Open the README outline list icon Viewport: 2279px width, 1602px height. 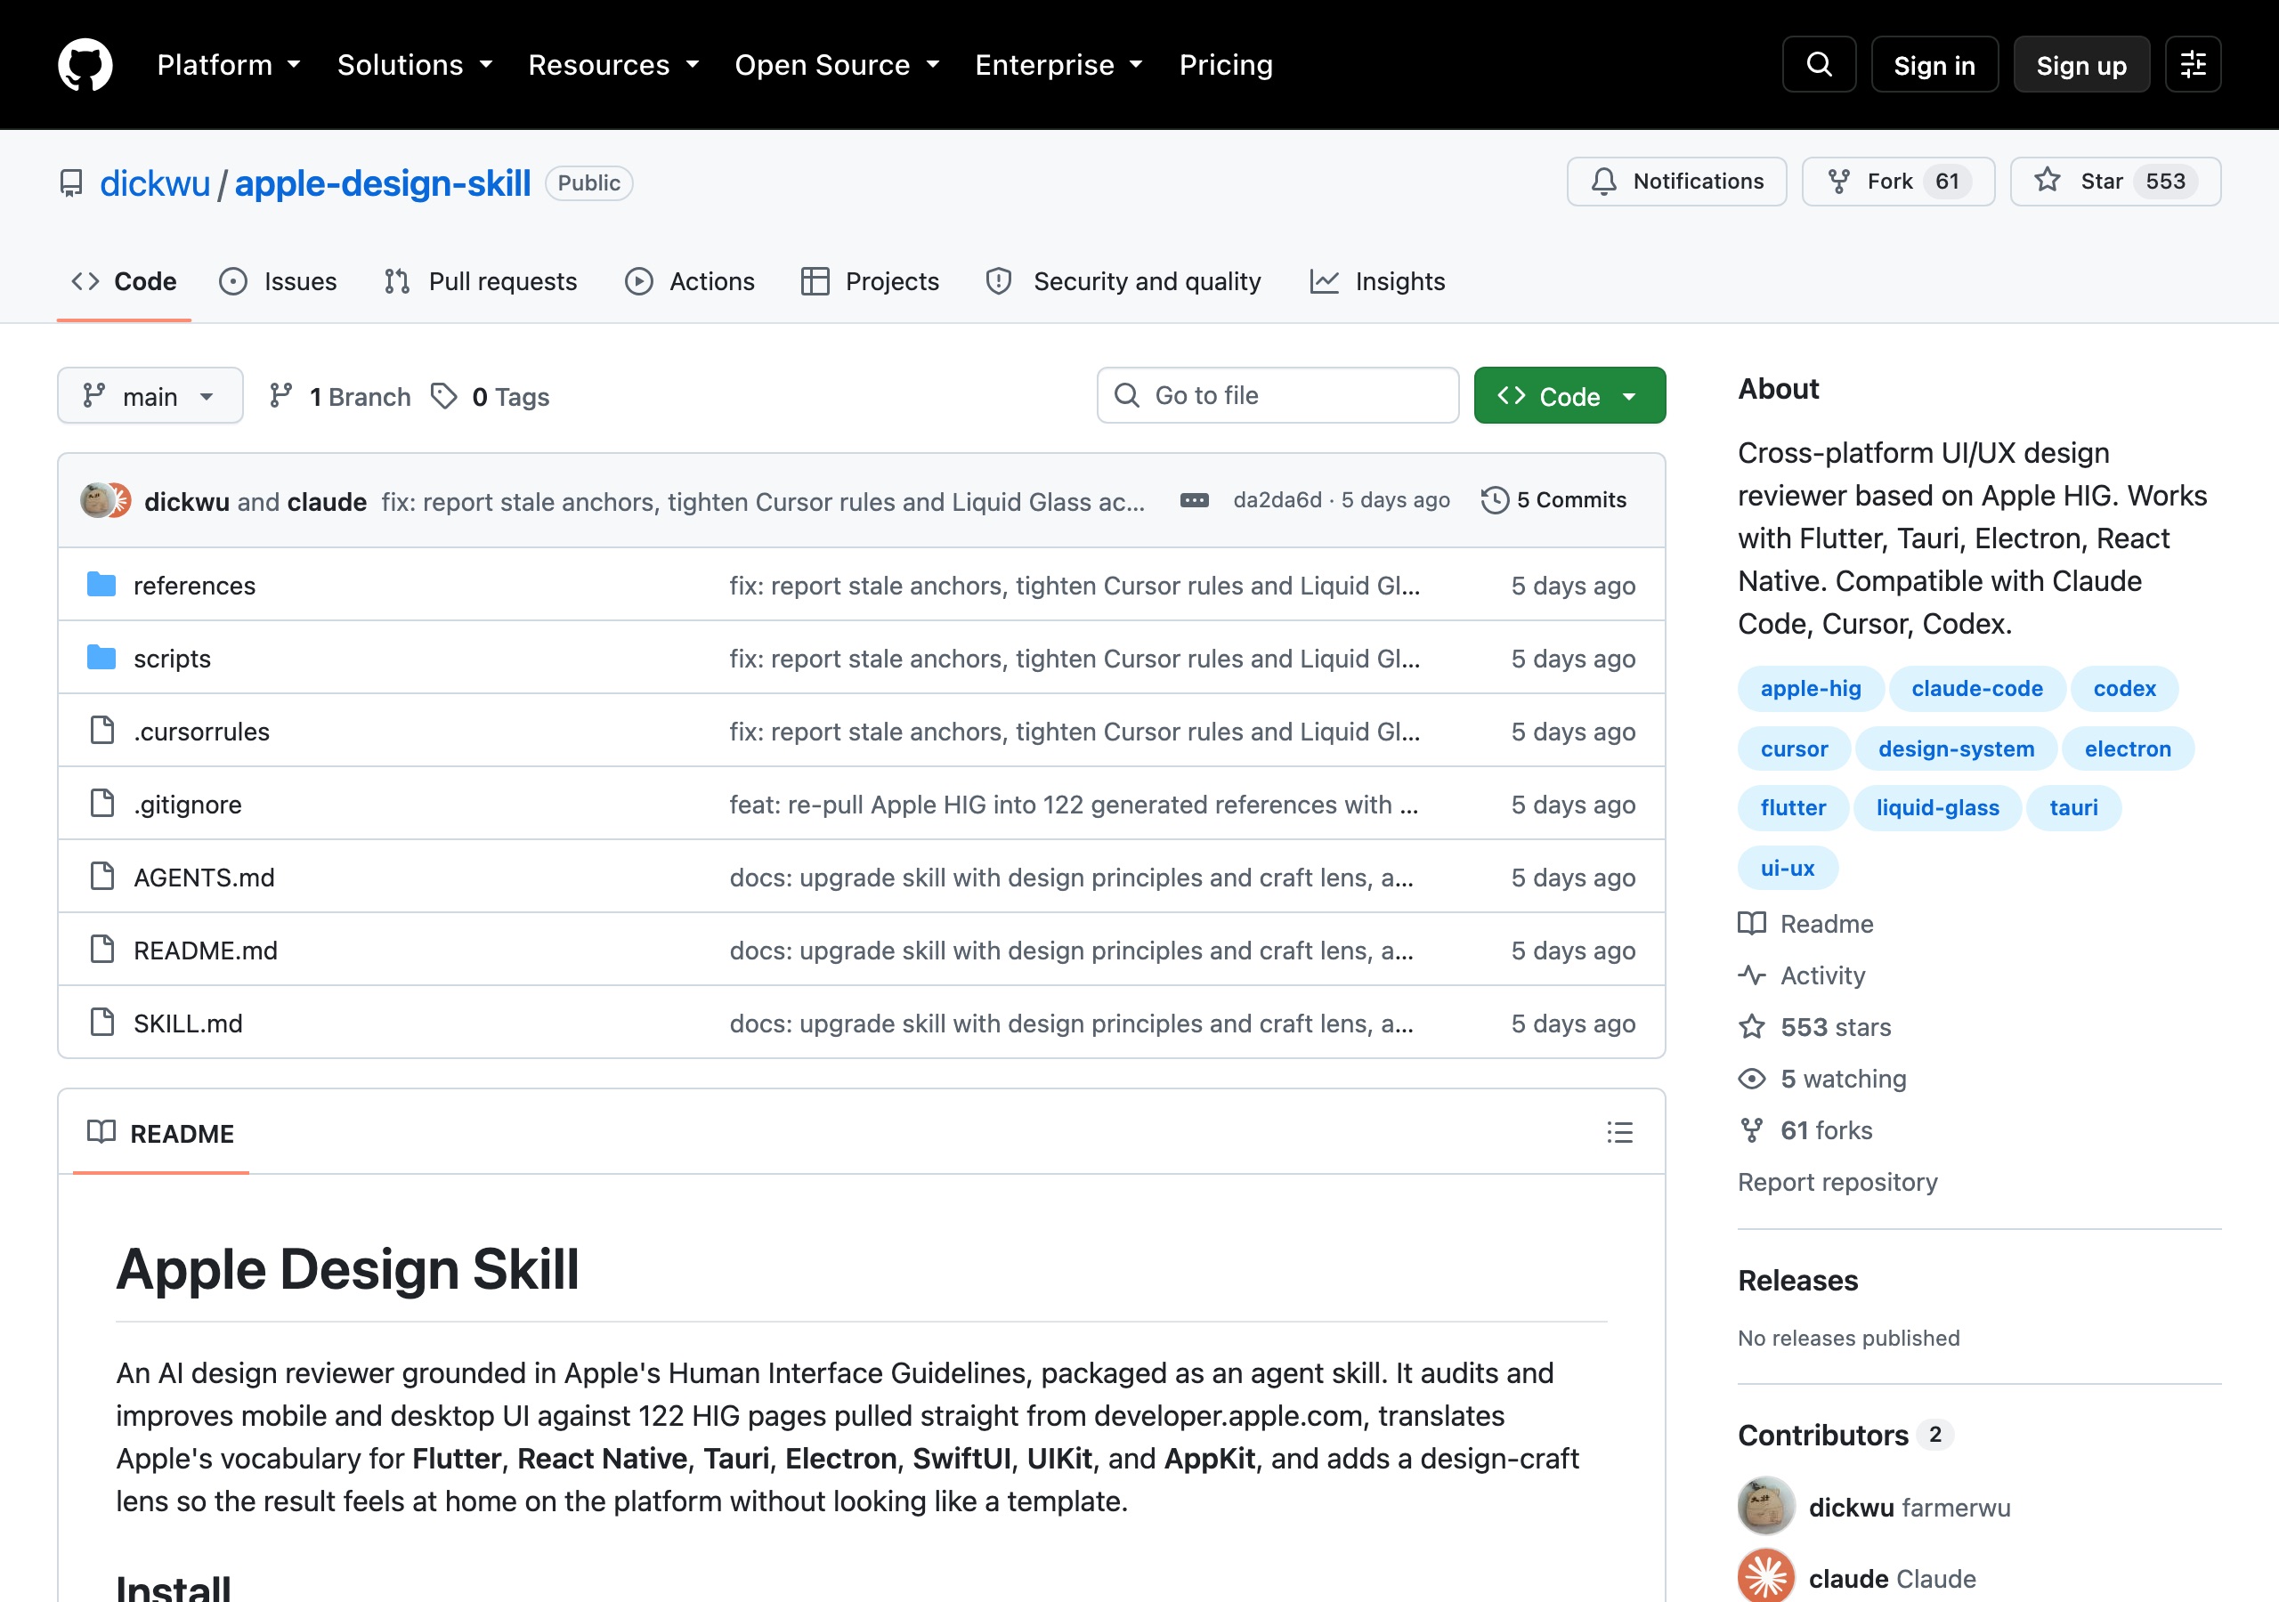(1620, 1132)
